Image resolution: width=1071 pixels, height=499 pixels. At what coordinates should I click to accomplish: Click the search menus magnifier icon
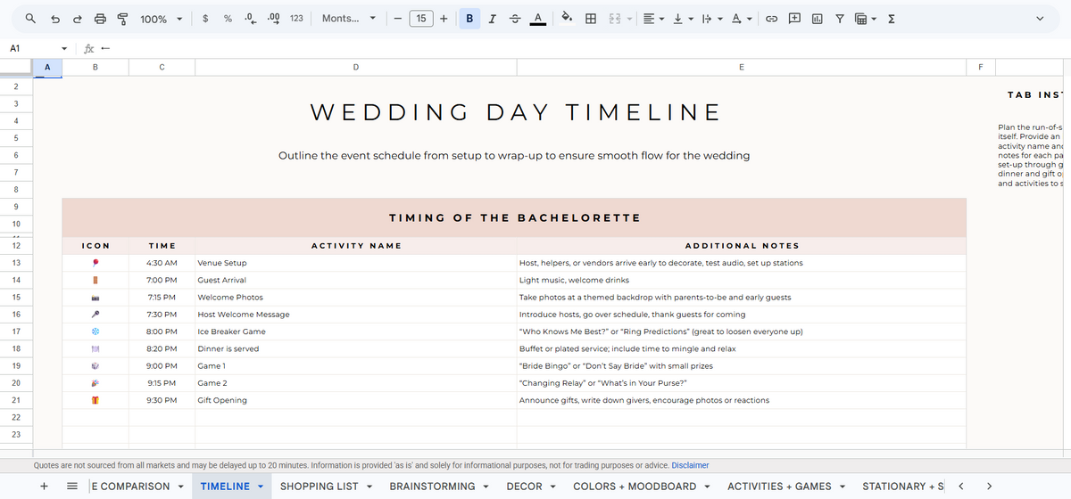[x=31, y=18]
